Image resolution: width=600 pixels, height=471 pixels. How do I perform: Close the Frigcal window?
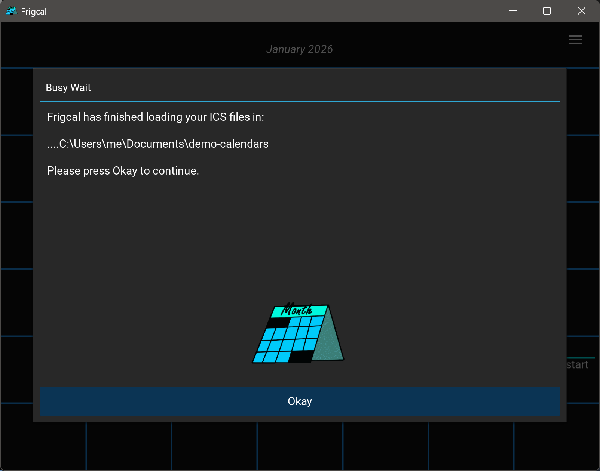[x=581, y=11]
